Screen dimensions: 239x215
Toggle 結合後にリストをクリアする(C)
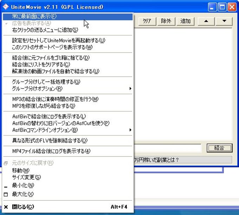[x=68, y=64]
